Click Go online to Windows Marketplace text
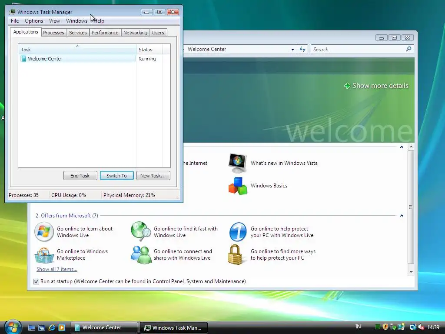 (82, 255)
